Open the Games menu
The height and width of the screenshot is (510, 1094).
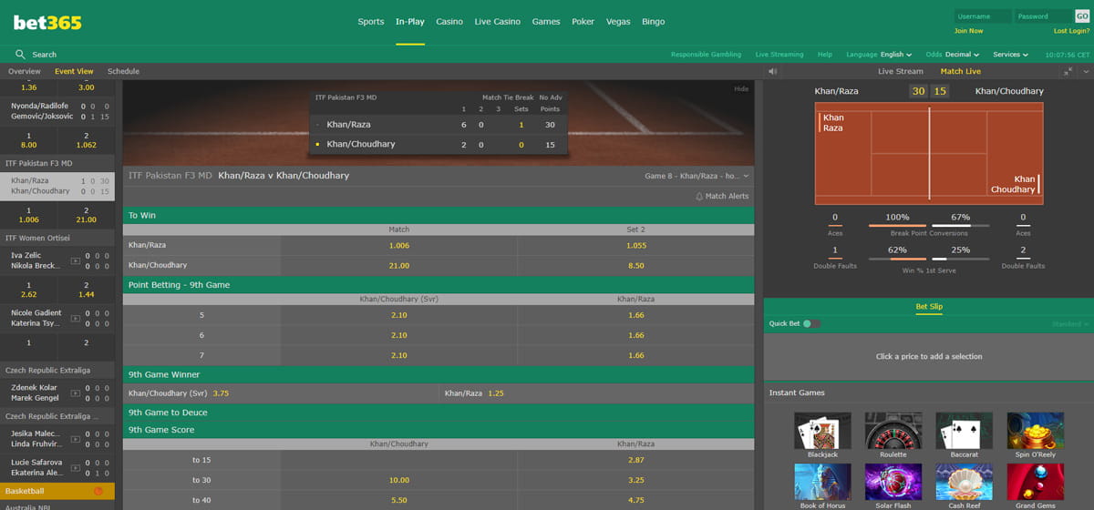[x=546, y=22]
